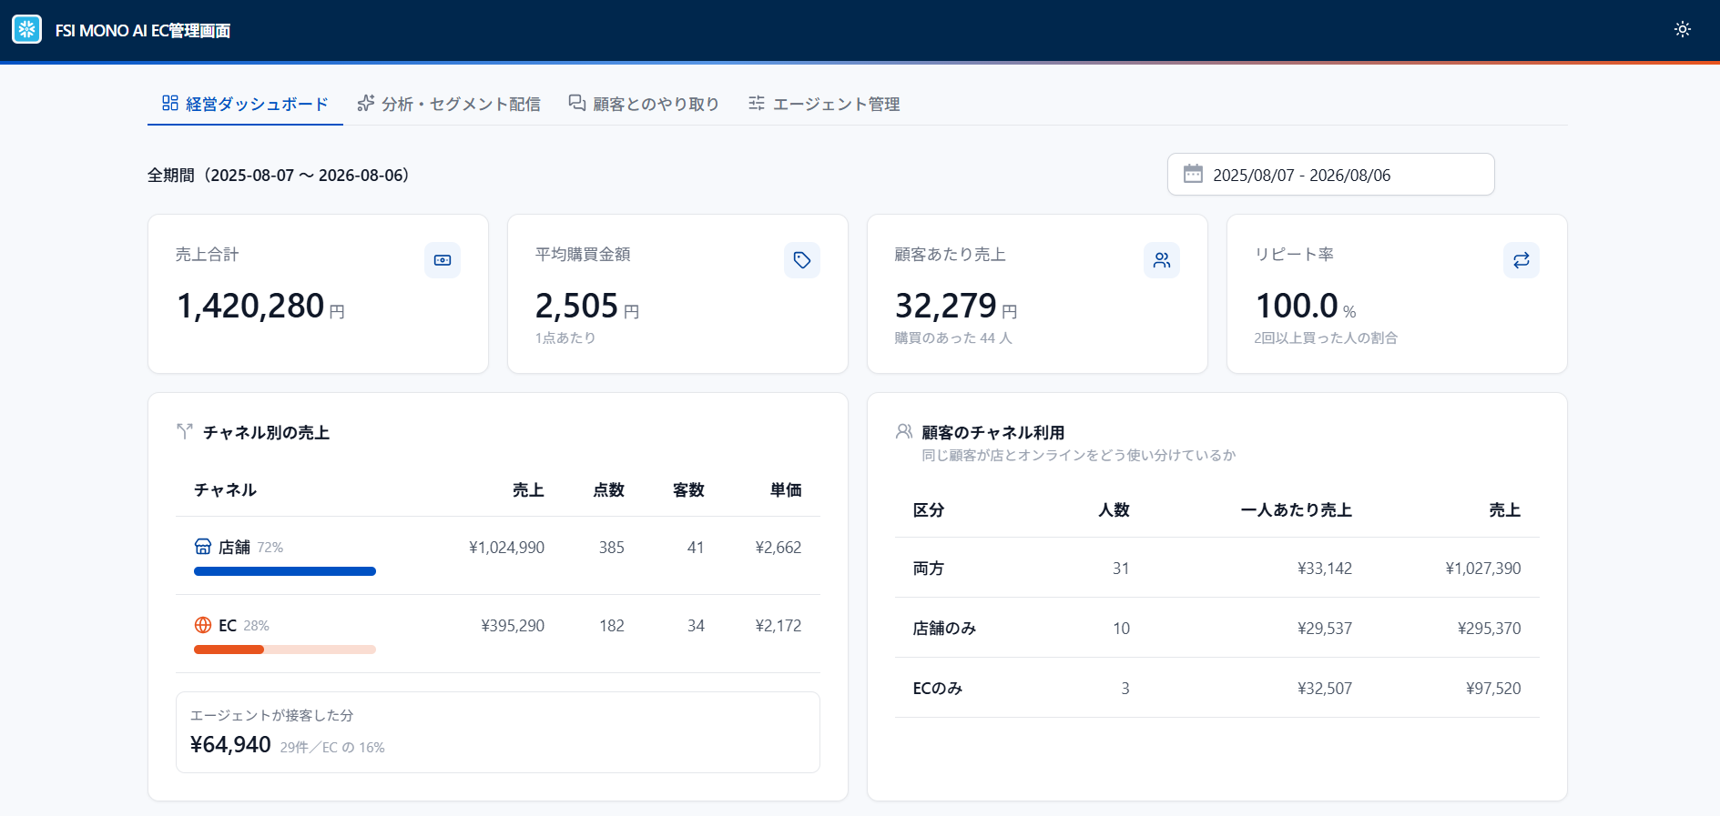Image resolution: width=1720 pixels, height=816 pixels.
Task: Click the FSI MONO AI EC管理画面 title
Action: pos(143,30)
